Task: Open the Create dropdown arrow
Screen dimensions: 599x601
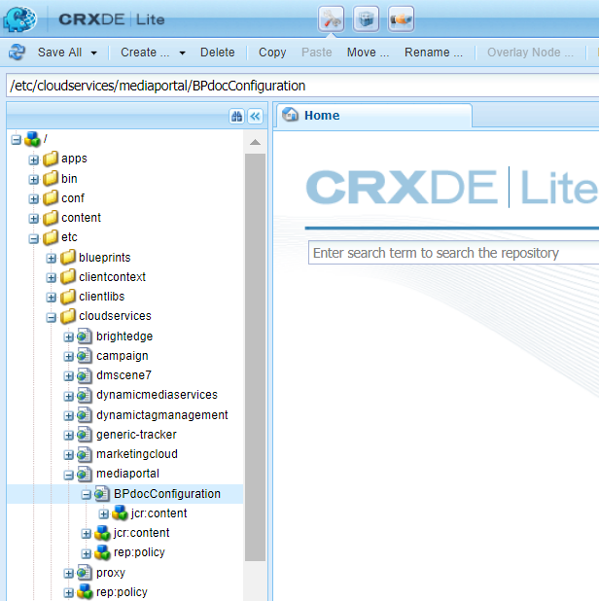Action: pyautogui.click(x=183, y=53)
